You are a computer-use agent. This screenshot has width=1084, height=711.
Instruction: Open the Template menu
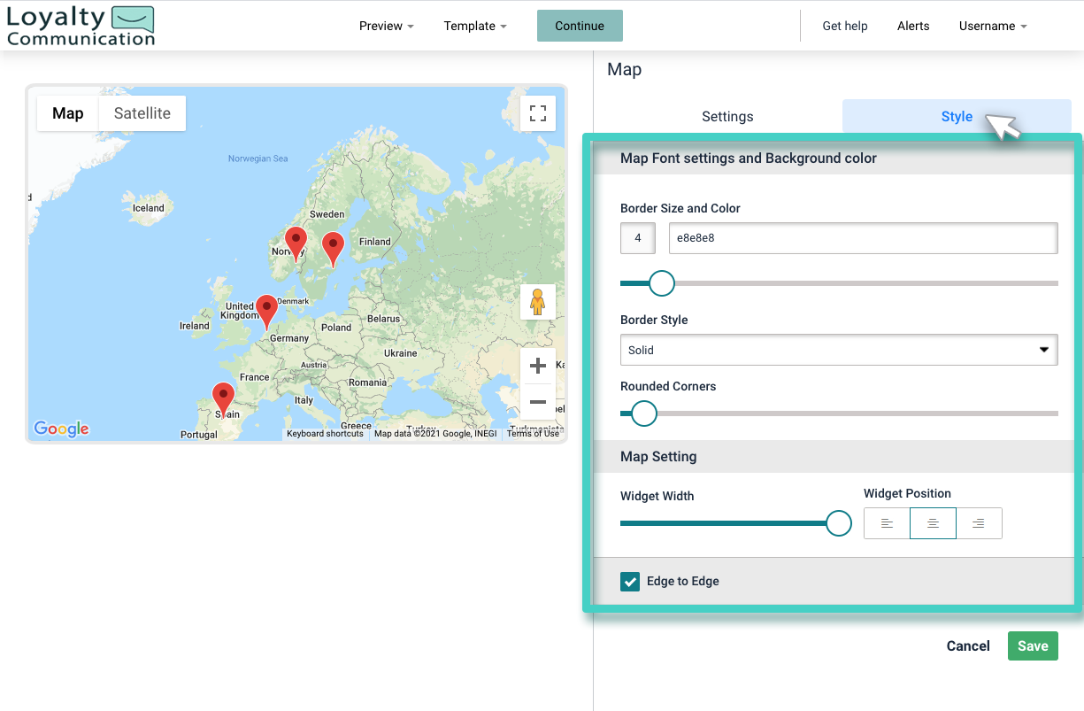coord(475,26)
